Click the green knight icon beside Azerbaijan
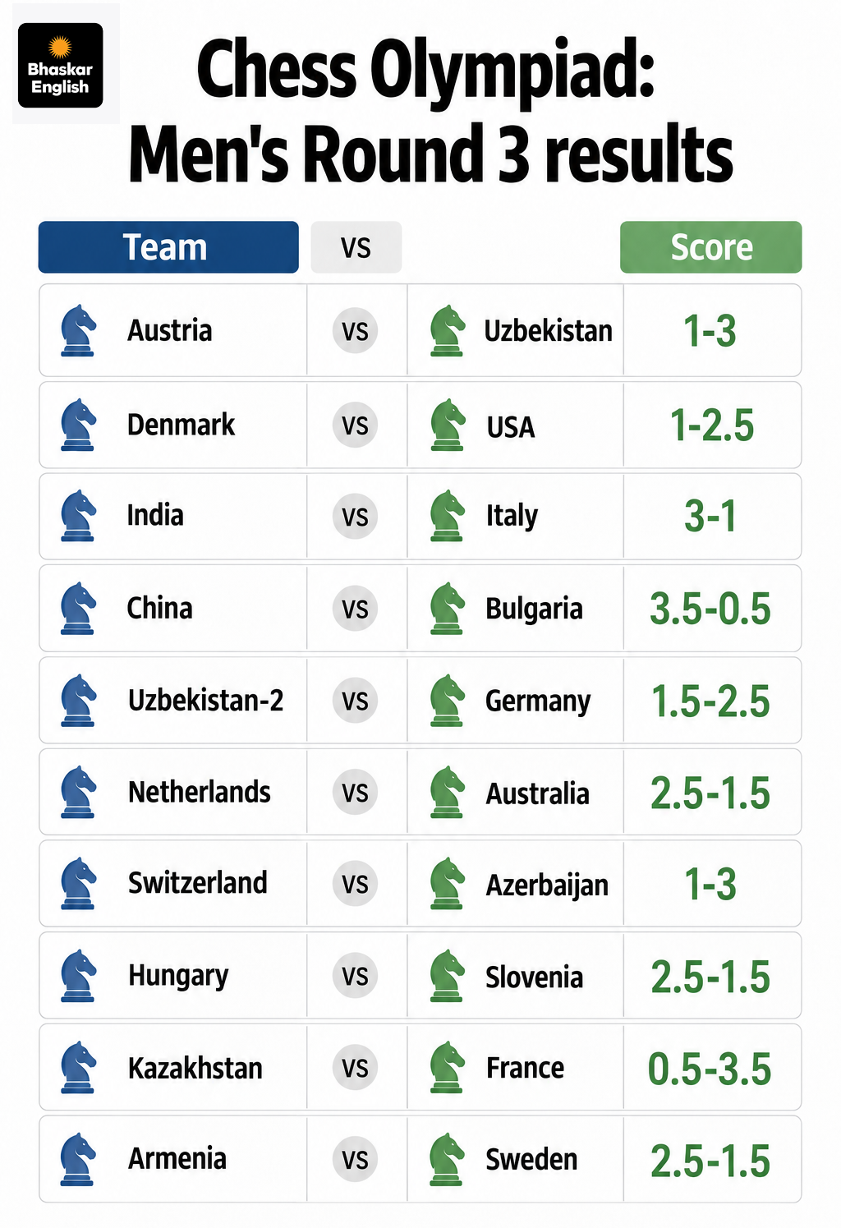This screenshot has height=1228, width=841. [x=448, y=884]
